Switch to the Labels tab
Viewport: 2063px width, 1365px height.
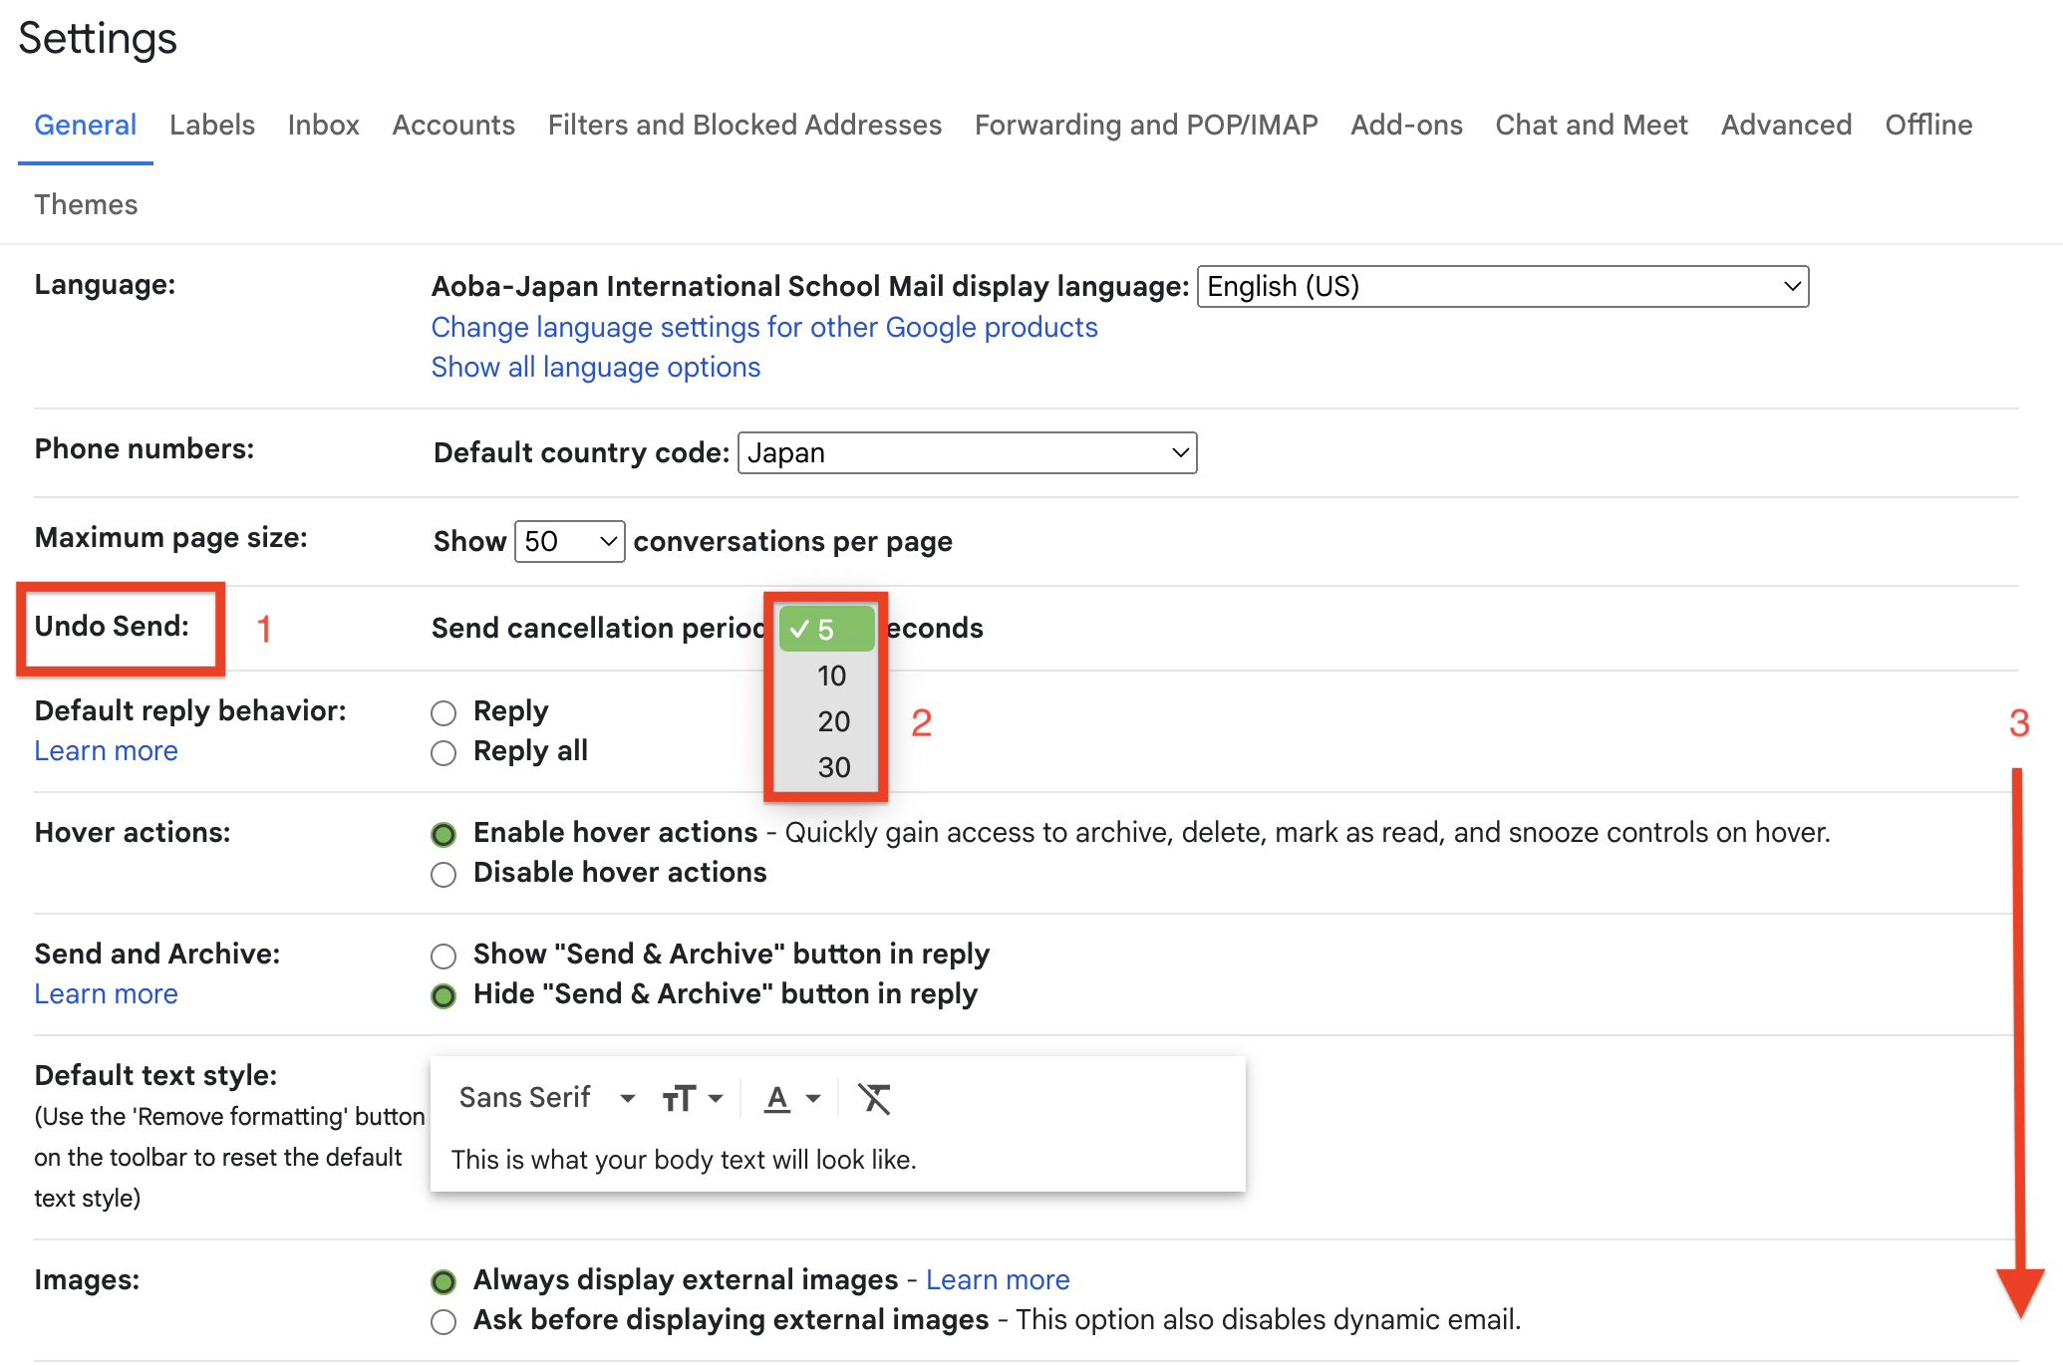pos(211,125)
